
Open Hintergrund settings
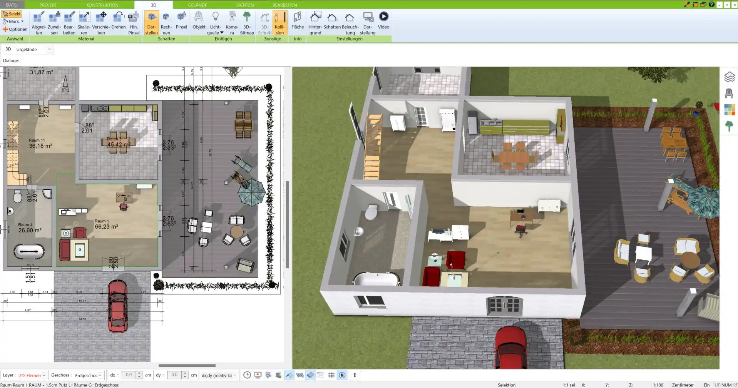pos(315,23)
